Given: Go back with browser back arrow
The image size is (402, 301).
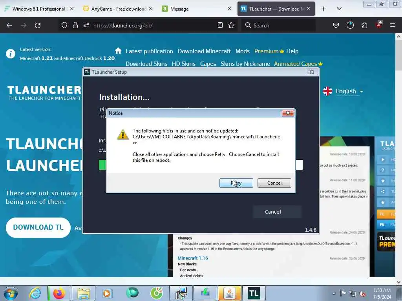Looking at the screenshot, I should (9, 25).
